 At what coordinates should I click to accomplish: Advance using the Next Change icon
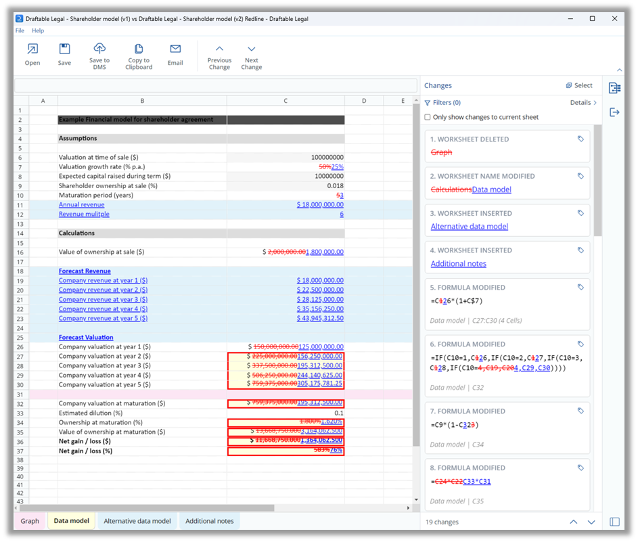[x=251, y=53]
